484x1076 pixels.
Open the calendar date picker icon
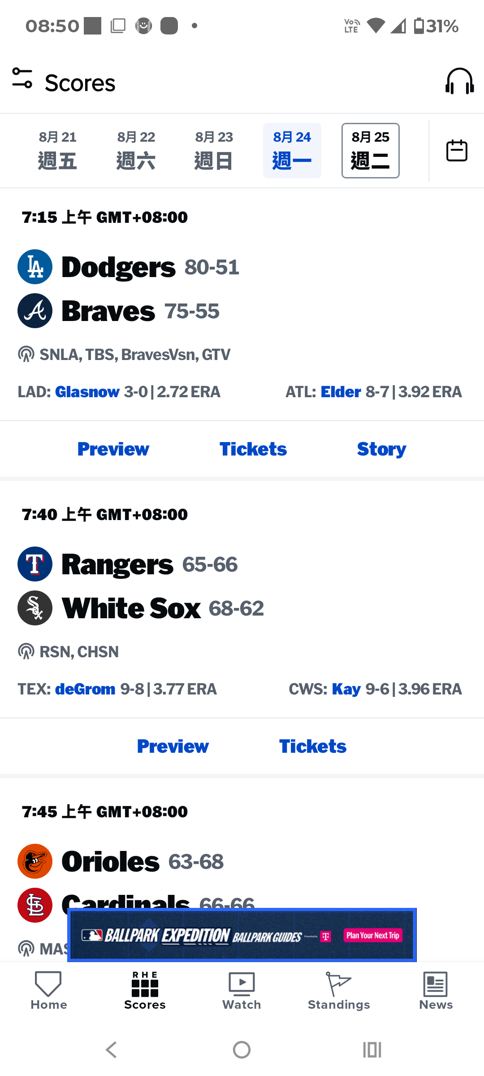click(457, 150)
